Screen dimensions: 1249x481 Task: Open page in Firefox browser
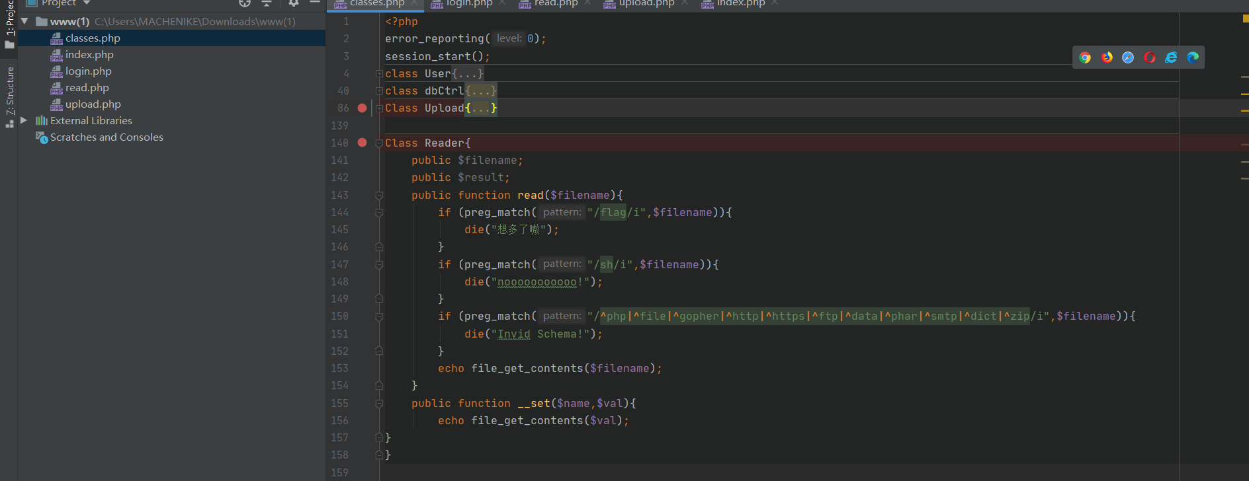(x=1107, y=57)
